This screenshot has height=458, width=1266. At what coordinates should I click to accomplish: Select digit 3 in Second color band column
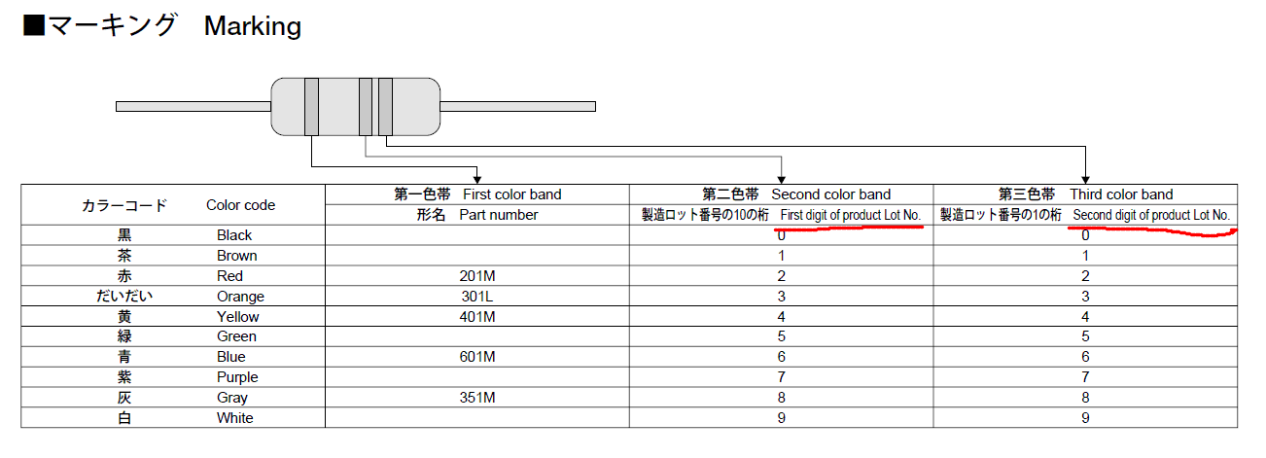tap(782, 297)
